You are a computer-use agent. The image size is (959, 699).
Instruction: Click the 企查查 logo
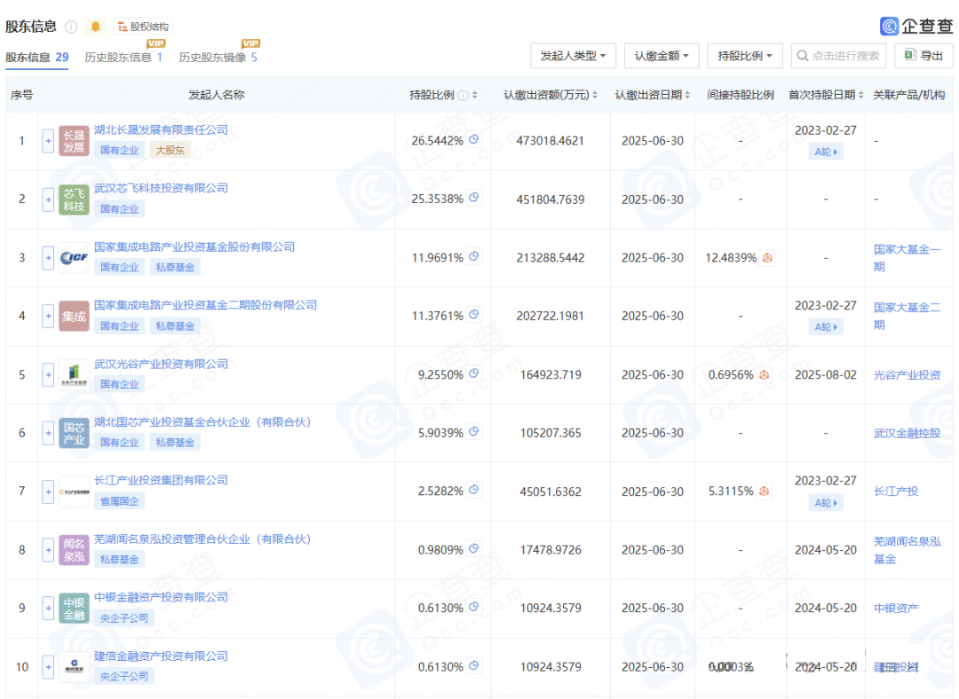click(916, 26)
